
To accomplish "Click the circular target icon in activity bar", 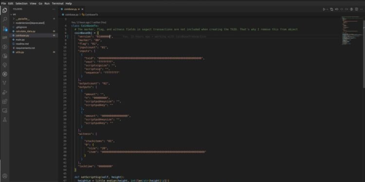I will click(5, 74).
